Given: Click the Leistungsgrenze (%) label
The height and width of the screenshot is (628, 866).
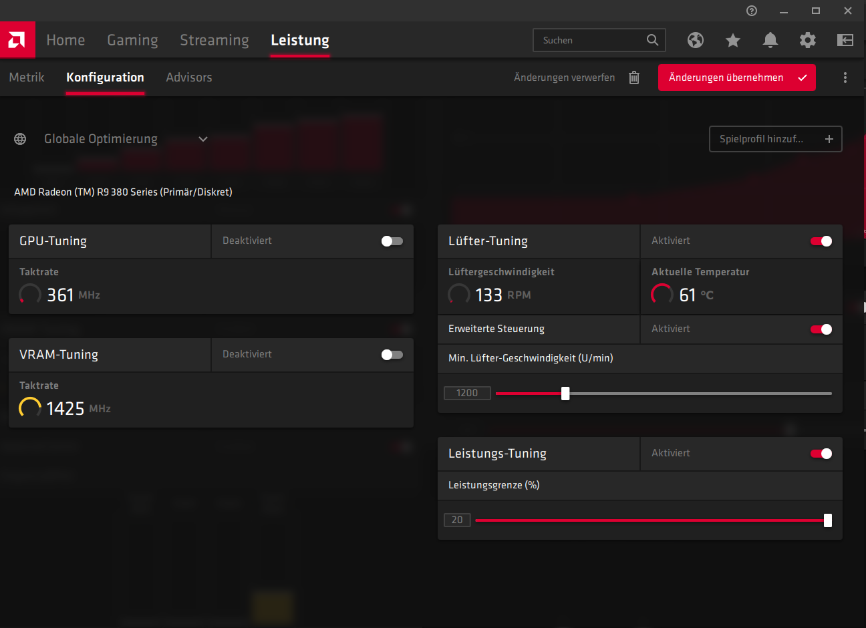Looking at the screenshot, I should (x=494, y=485).
